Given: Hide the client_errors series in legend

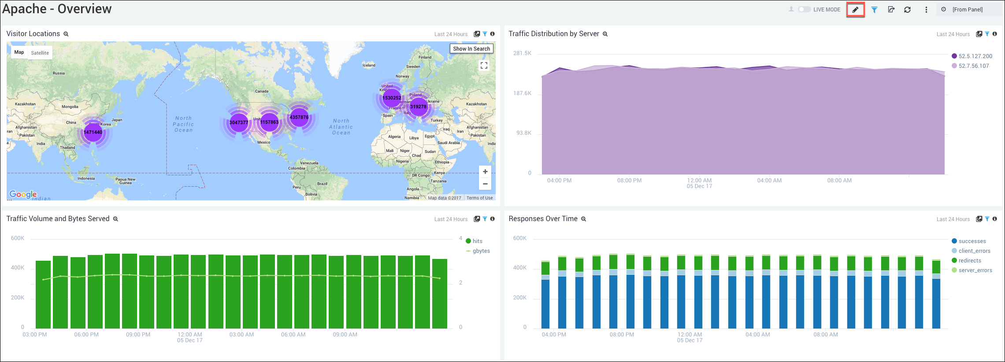Looking at the screenshot, I should [974, 251].
